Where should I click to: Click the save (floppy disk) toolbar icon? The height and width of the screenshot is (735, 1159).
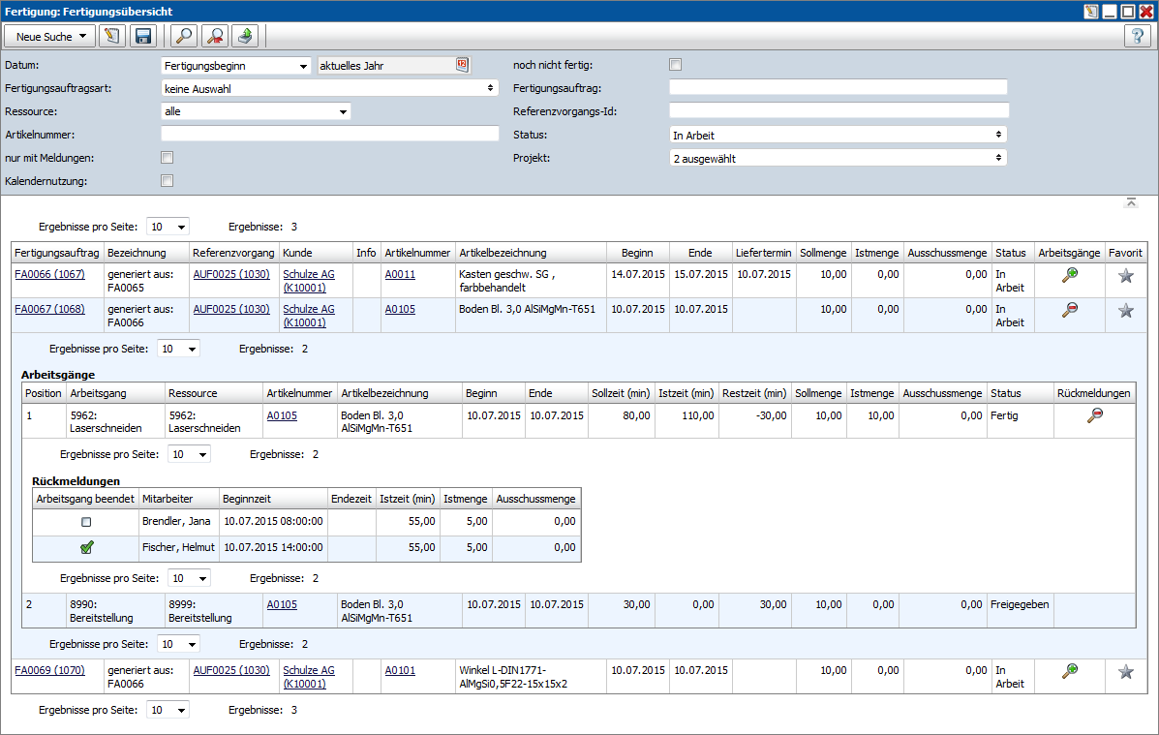coord(143,37)
